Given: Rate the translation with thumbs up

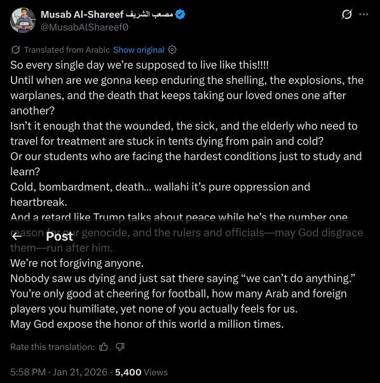Looking at the screenshot, I should pyautogui.click(x=104, y=347).
